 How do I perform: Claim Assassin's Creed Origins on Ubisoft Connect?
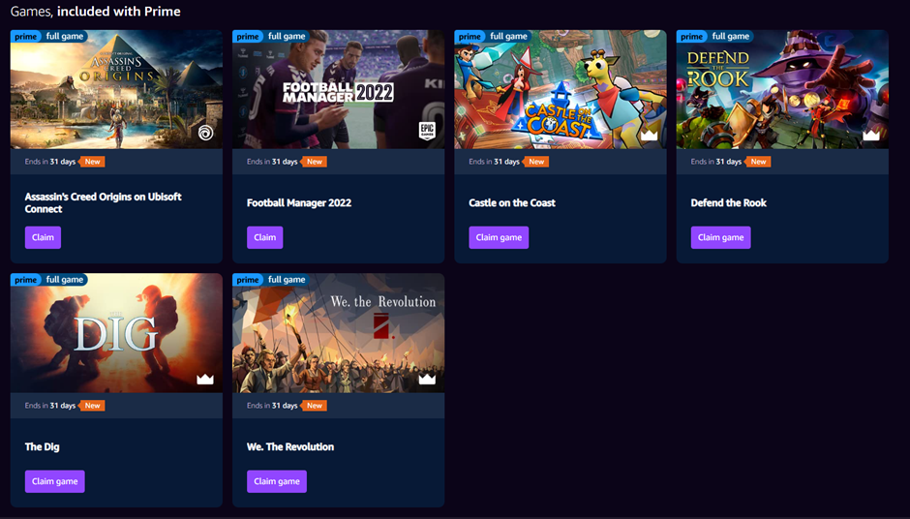(43, 237)
